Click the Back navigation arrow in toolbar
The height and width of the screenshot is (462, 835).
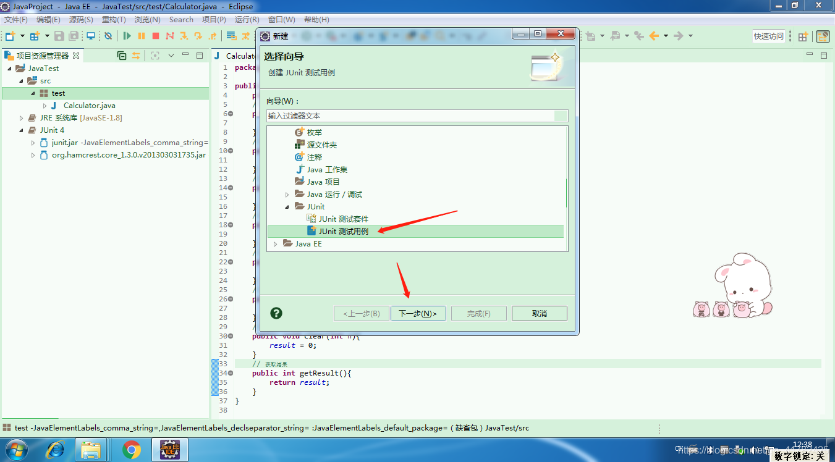(x=654, y=36)
